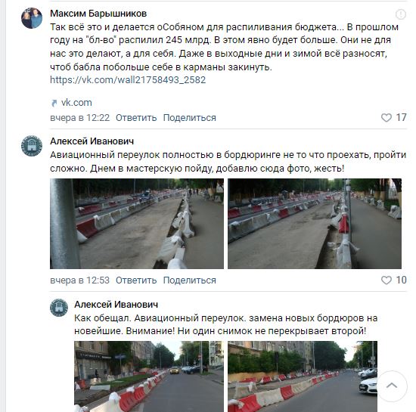Open reply photo showing yellow taxi street
416x412 pixels.
coord(149,376)
